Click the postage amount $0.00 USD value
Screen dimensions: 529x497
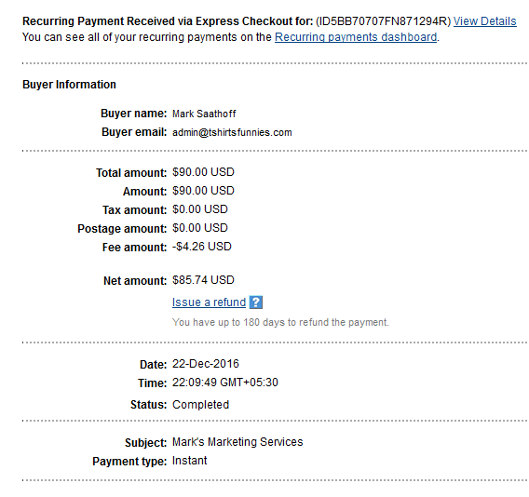[x=200, y=228]
